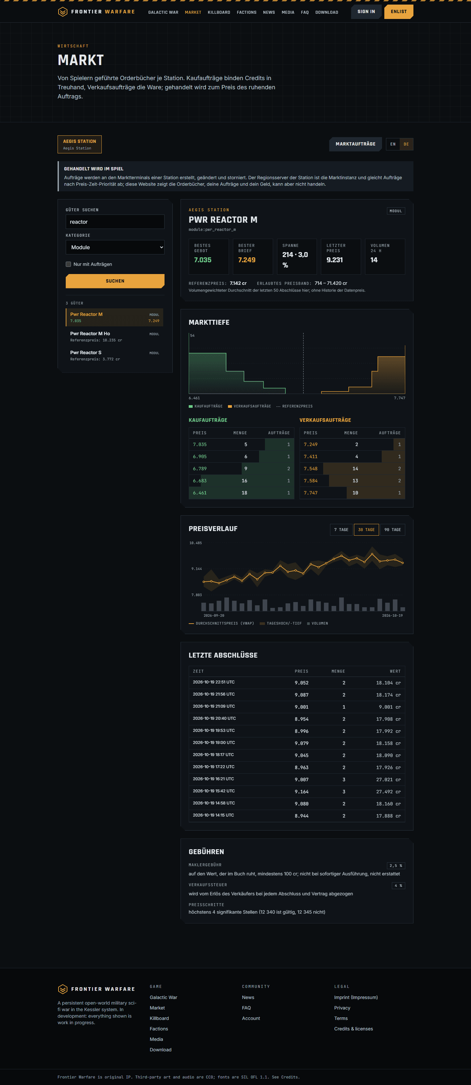Open Killboard footer link
Viewport: 471px width, 1085px height.
click(x=159, y=1018)
